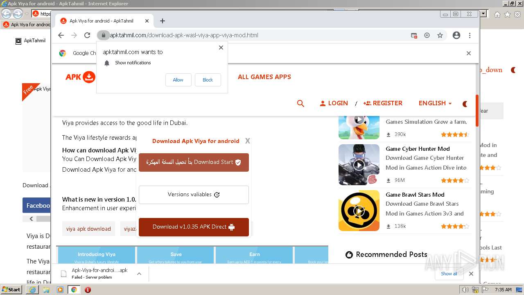Go to REGISTER page

click(383, 103)
